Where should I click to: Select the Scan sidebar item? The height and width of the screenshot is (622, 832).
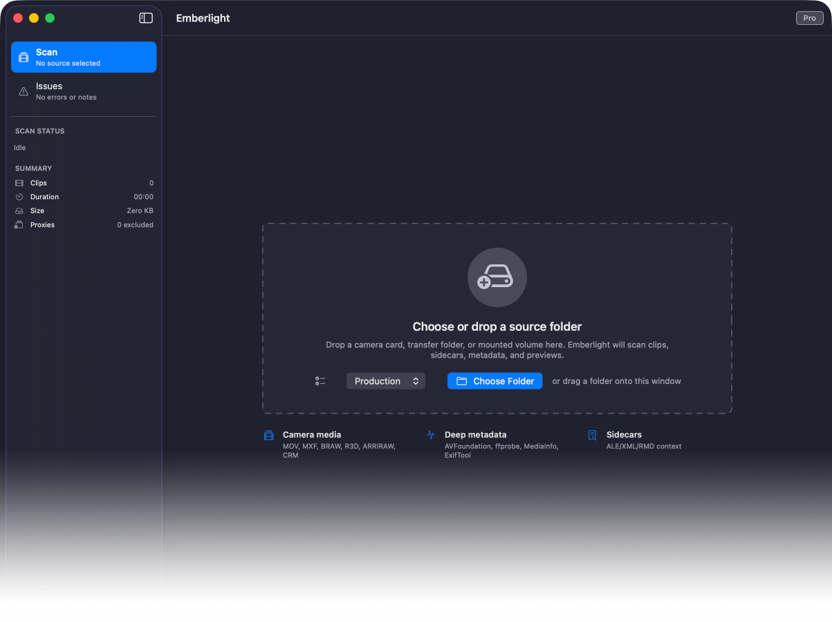84,57
